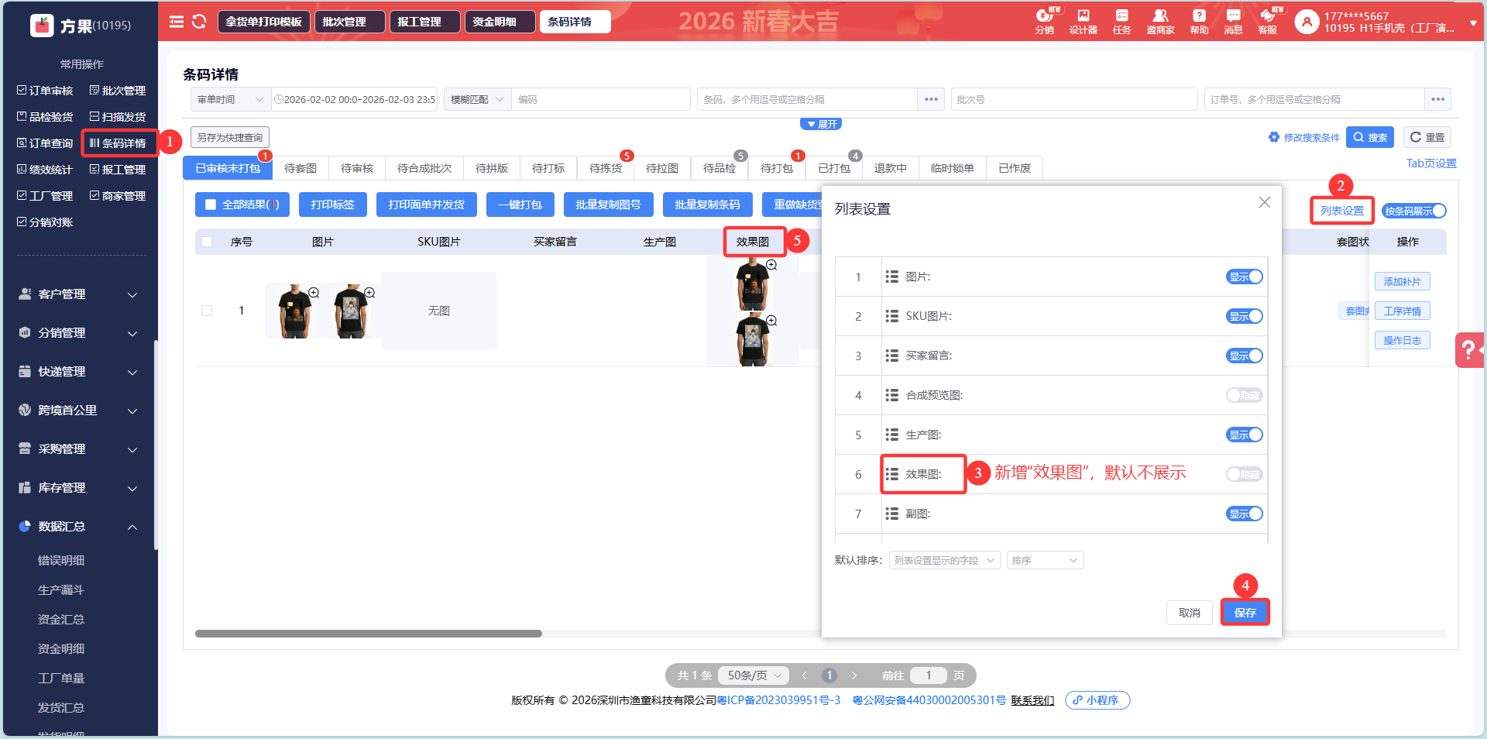Switch to the 待套图 tab

[300, 168]
